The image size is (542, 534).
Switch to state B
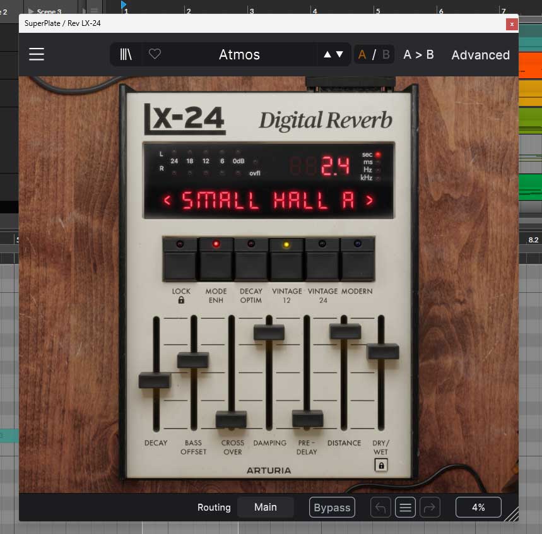coord(386,55)
